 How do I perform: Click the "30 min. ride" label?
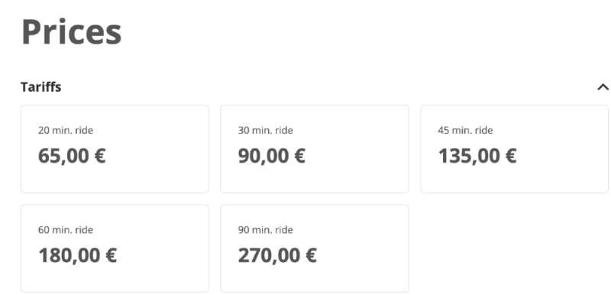click(x=265, y=130)
